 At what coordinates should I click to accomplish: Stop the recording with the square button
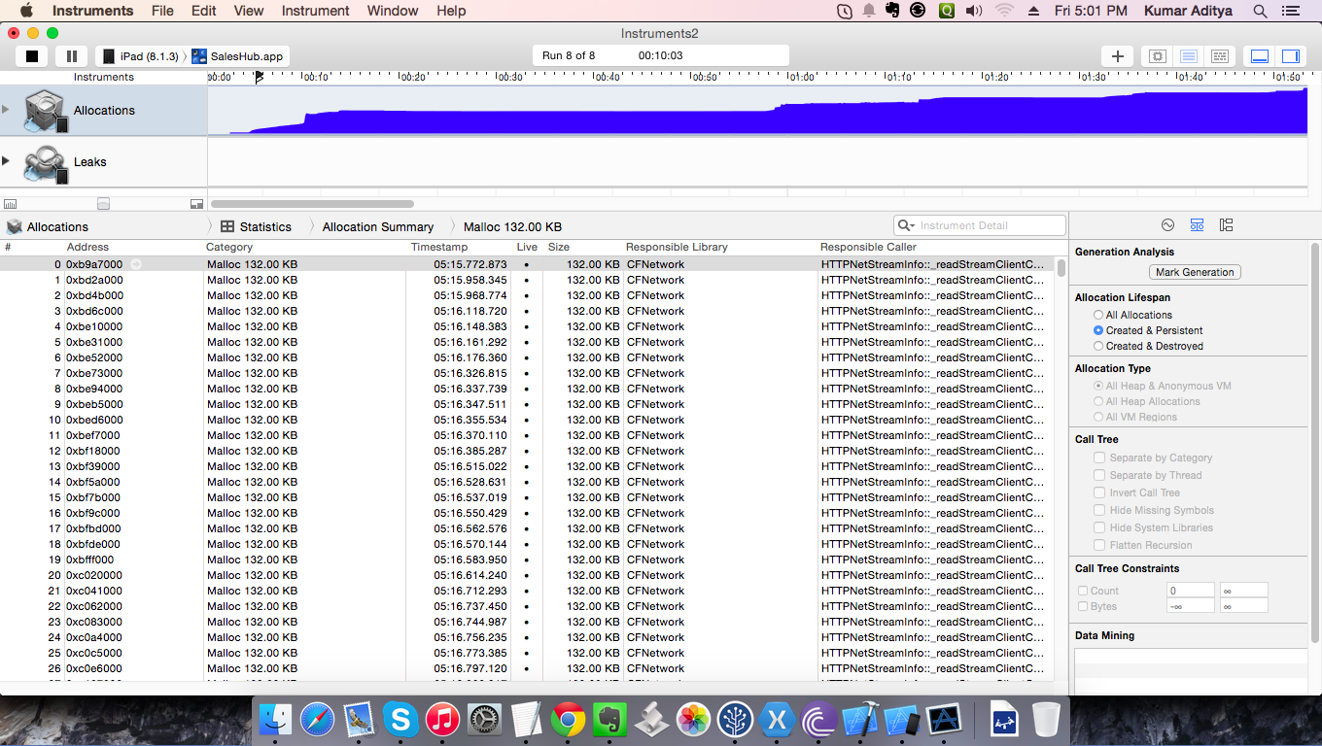pos(32,56)
